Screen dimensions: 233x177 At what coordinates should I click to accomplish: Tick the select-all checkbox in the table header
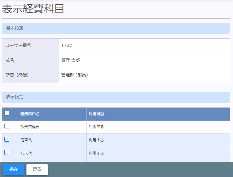click(7, 113)
